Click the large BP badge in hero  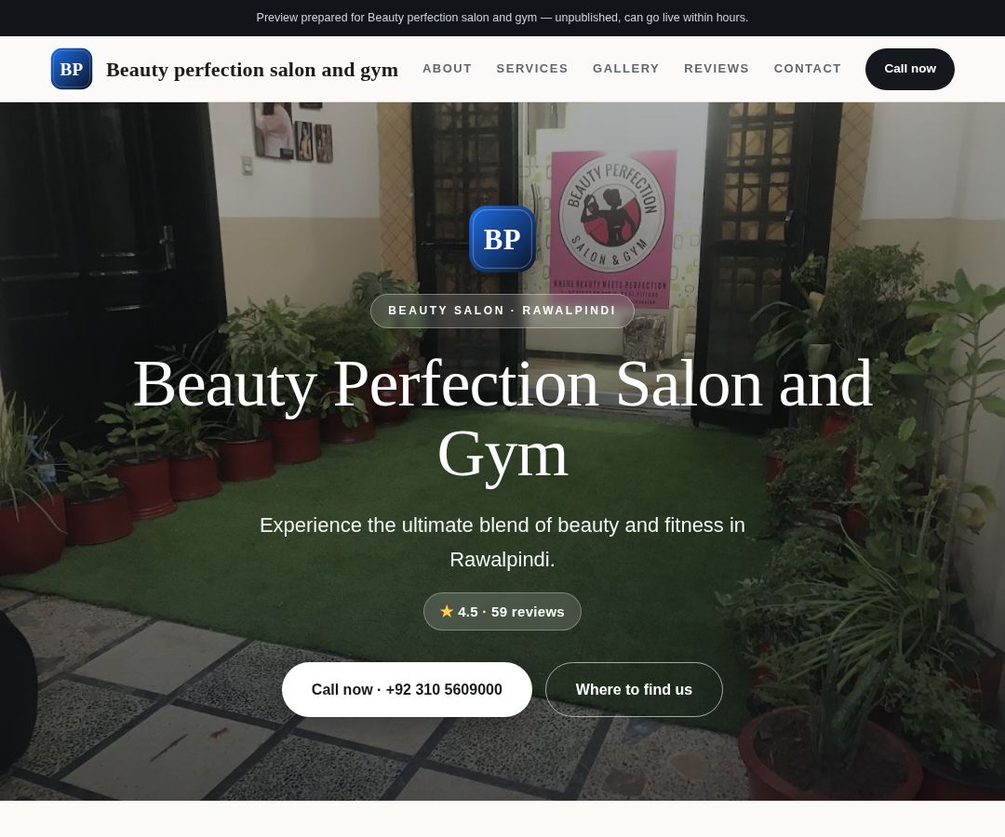[x=502, y=239]
